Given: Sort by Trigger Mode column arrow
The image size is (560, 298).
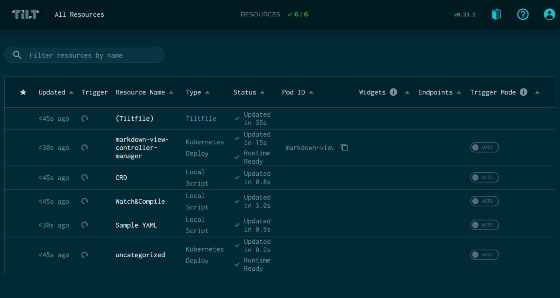Looking at the screenshot, I should point(537,92).
